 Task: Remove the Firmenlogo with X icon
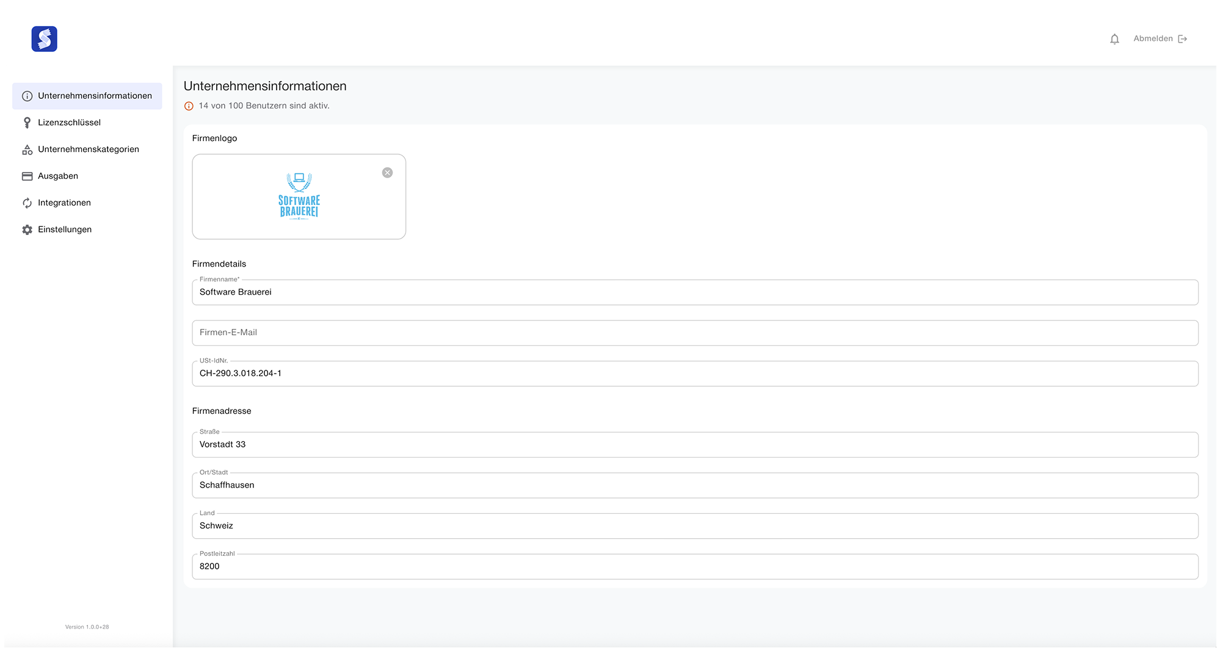pos(387,173)
